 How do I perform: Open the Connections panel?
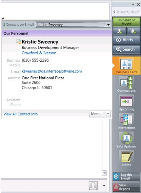click(126, 84)
